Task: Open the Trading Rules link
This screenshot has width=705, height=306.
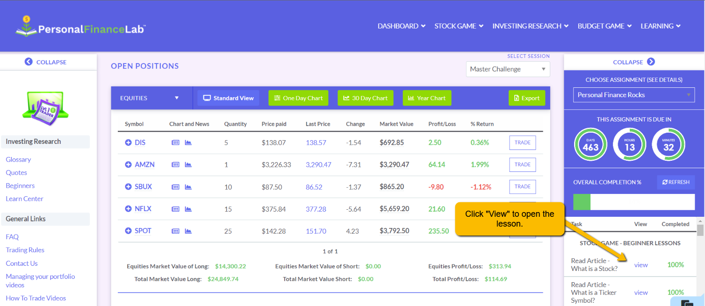Action: (25, 250)
